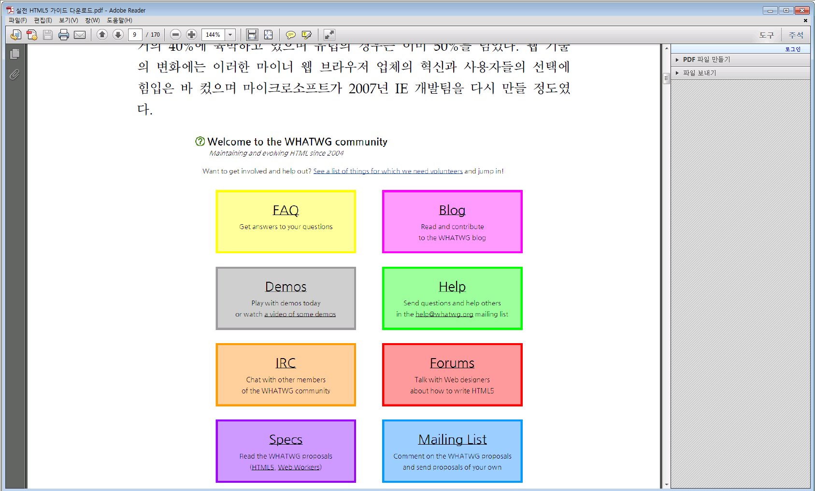Viewport: 815px width, 491px height.
Task: Open the zoom level dropdown arrow
Action: click(x=230, y=35)
